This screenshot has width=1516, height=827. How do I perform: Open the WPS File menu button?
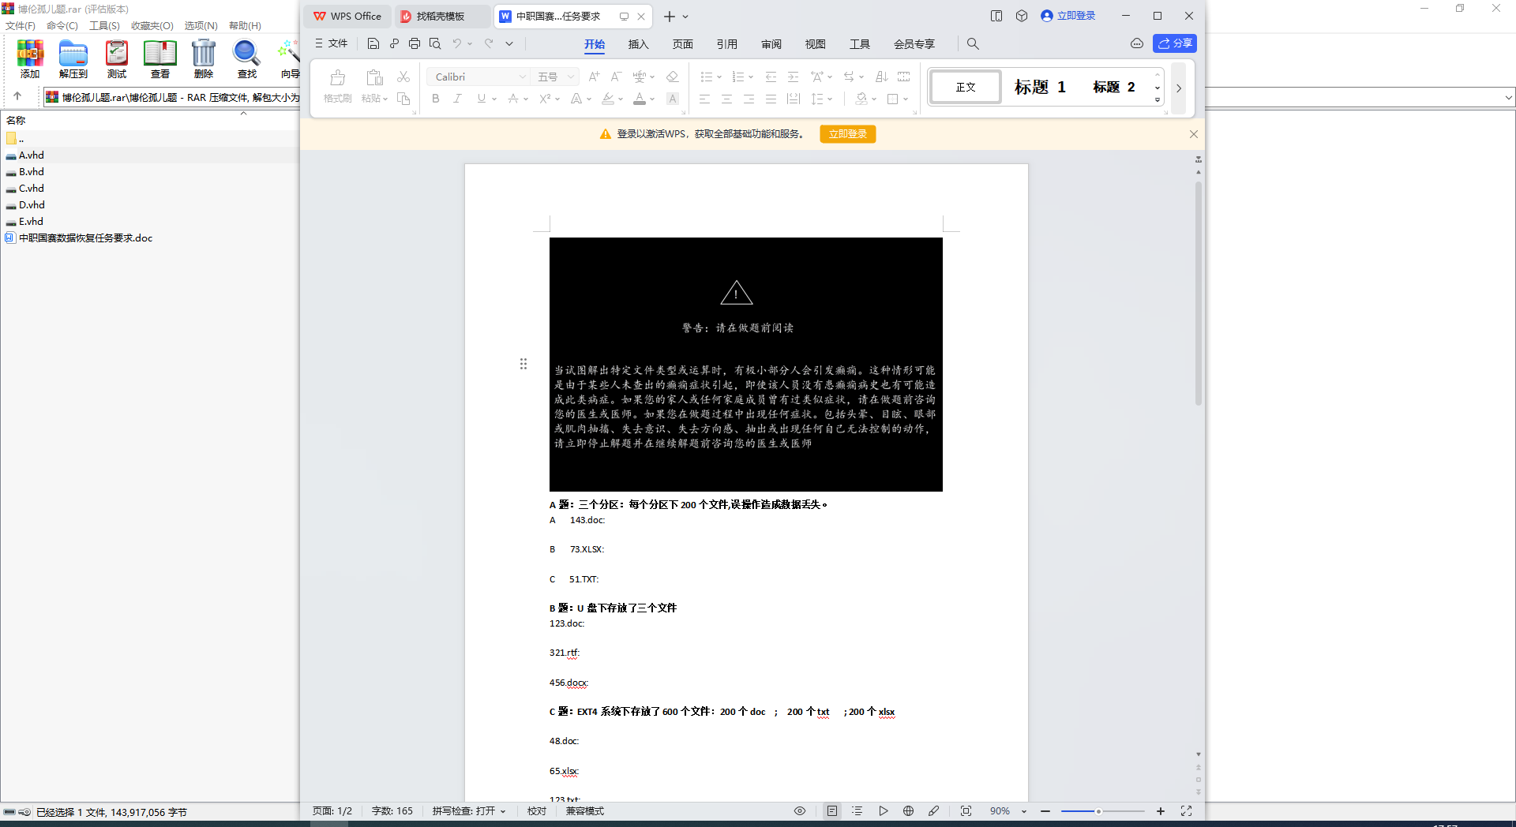click(x=332, y=43)
